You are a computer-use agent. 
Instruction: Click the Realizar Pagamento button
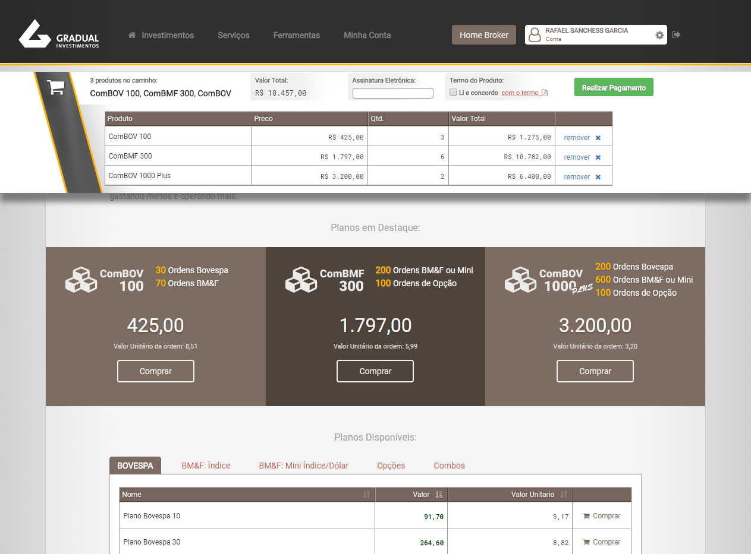pyautogui.click(x=614, y=87)
